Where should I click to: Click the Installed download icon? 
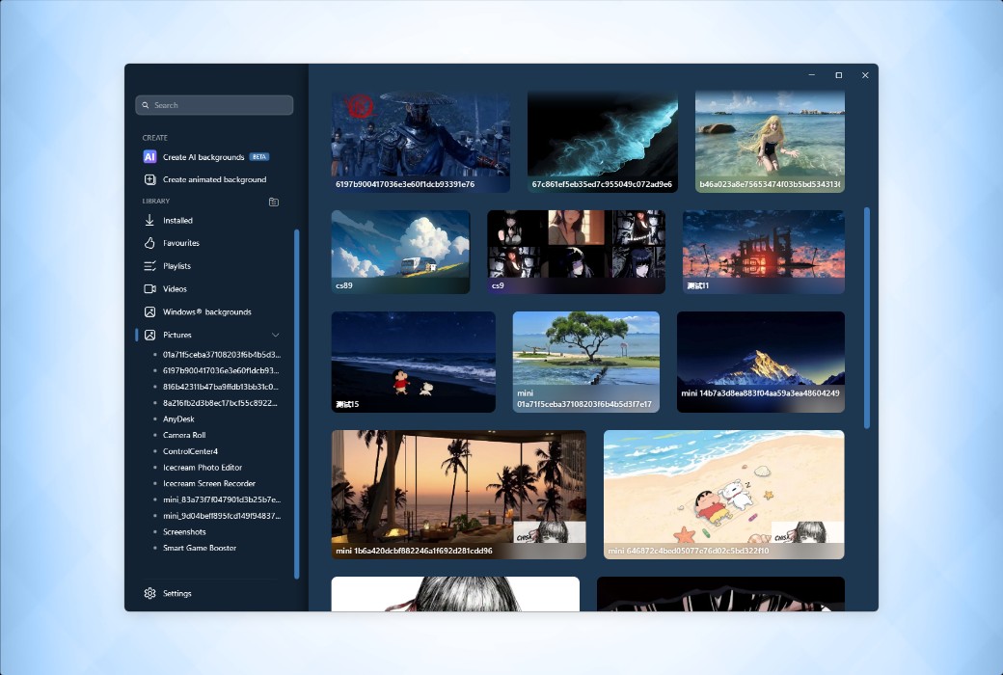point(149,220)
